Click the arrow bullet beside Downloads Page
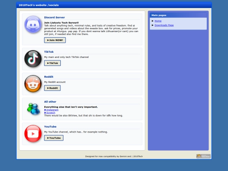This screenshot has width=228, height=171. (153, 25)
